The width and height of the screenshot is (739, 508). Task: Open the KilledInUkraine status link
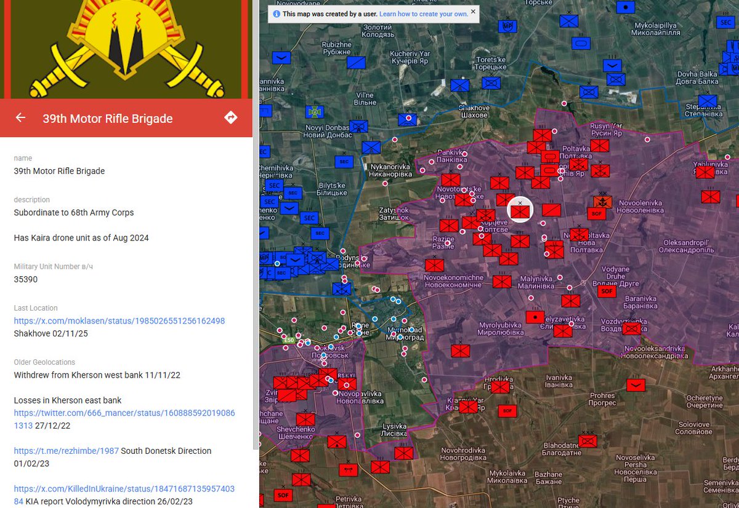coord(124,495)
